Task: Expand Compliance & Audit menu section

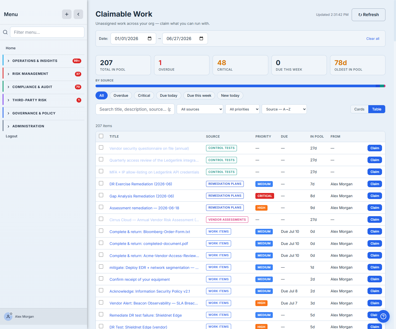Action: click(44, 87)
